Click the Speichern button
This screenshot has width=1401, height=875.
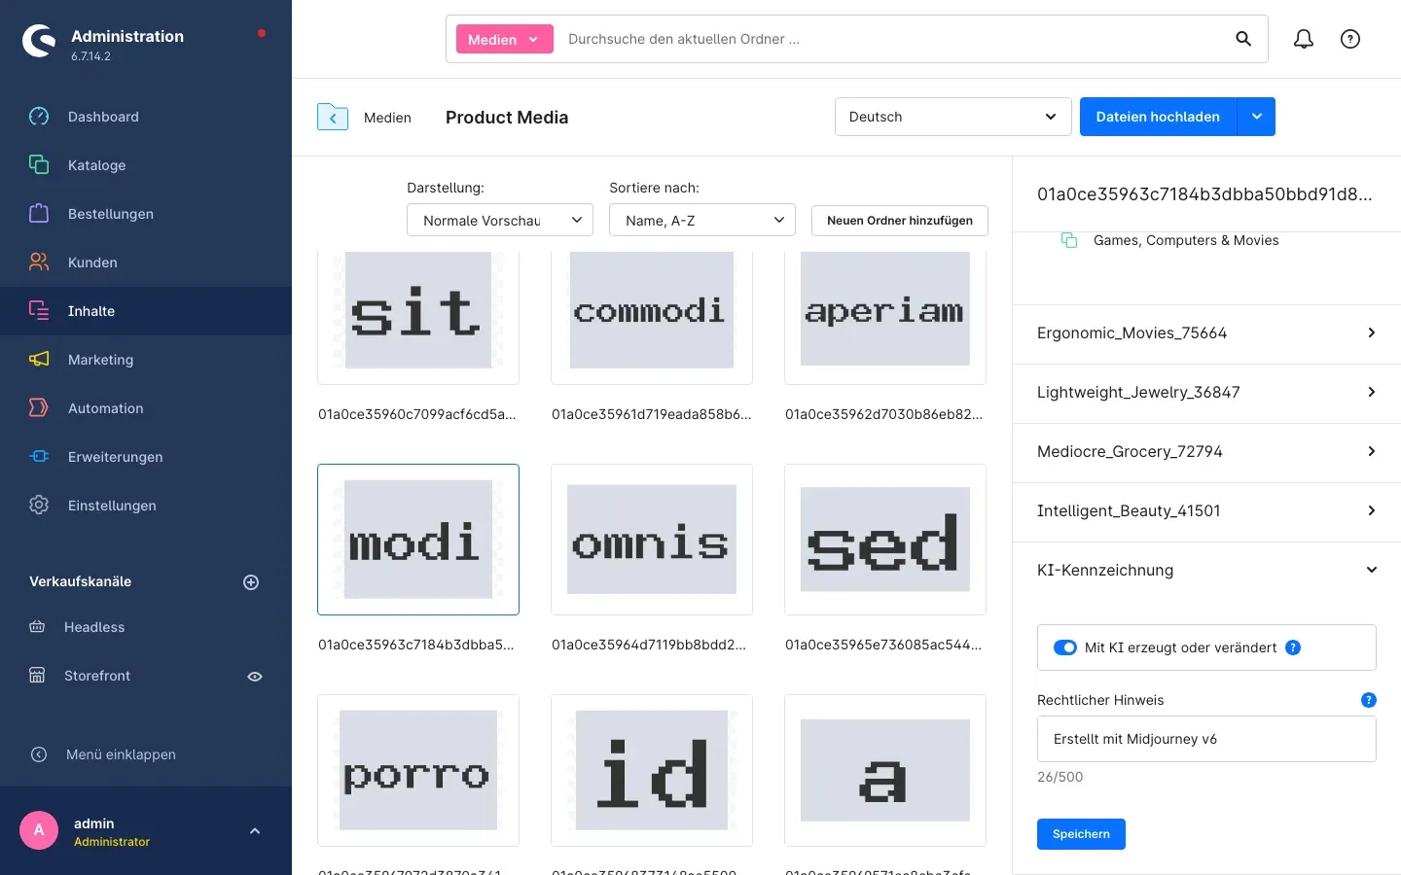point(1081,834)
